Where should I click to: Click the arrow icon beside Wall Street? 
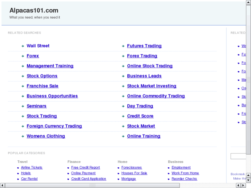point(23,46)
